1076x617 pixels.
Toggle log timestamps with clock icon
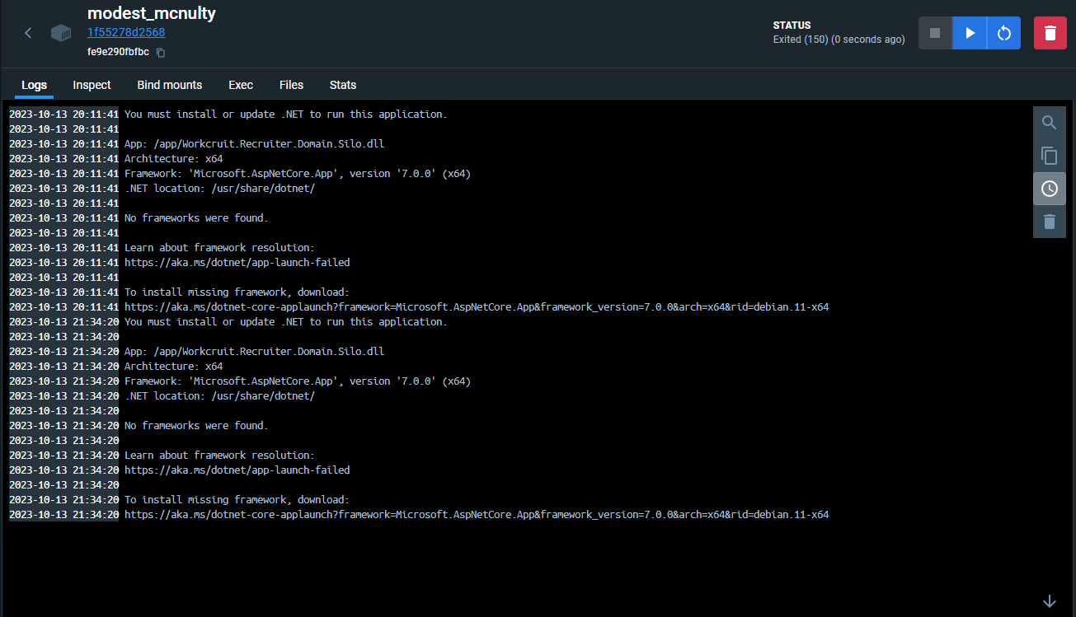1049,189
